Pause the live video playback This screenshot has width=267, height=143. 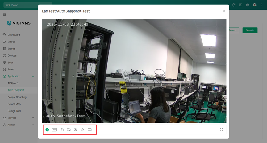[x=47, y=130]
